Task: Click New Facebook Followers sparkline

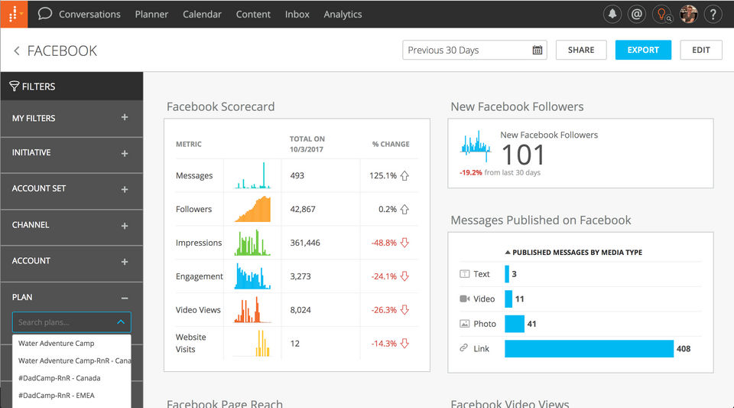Action: pos(476,146)
